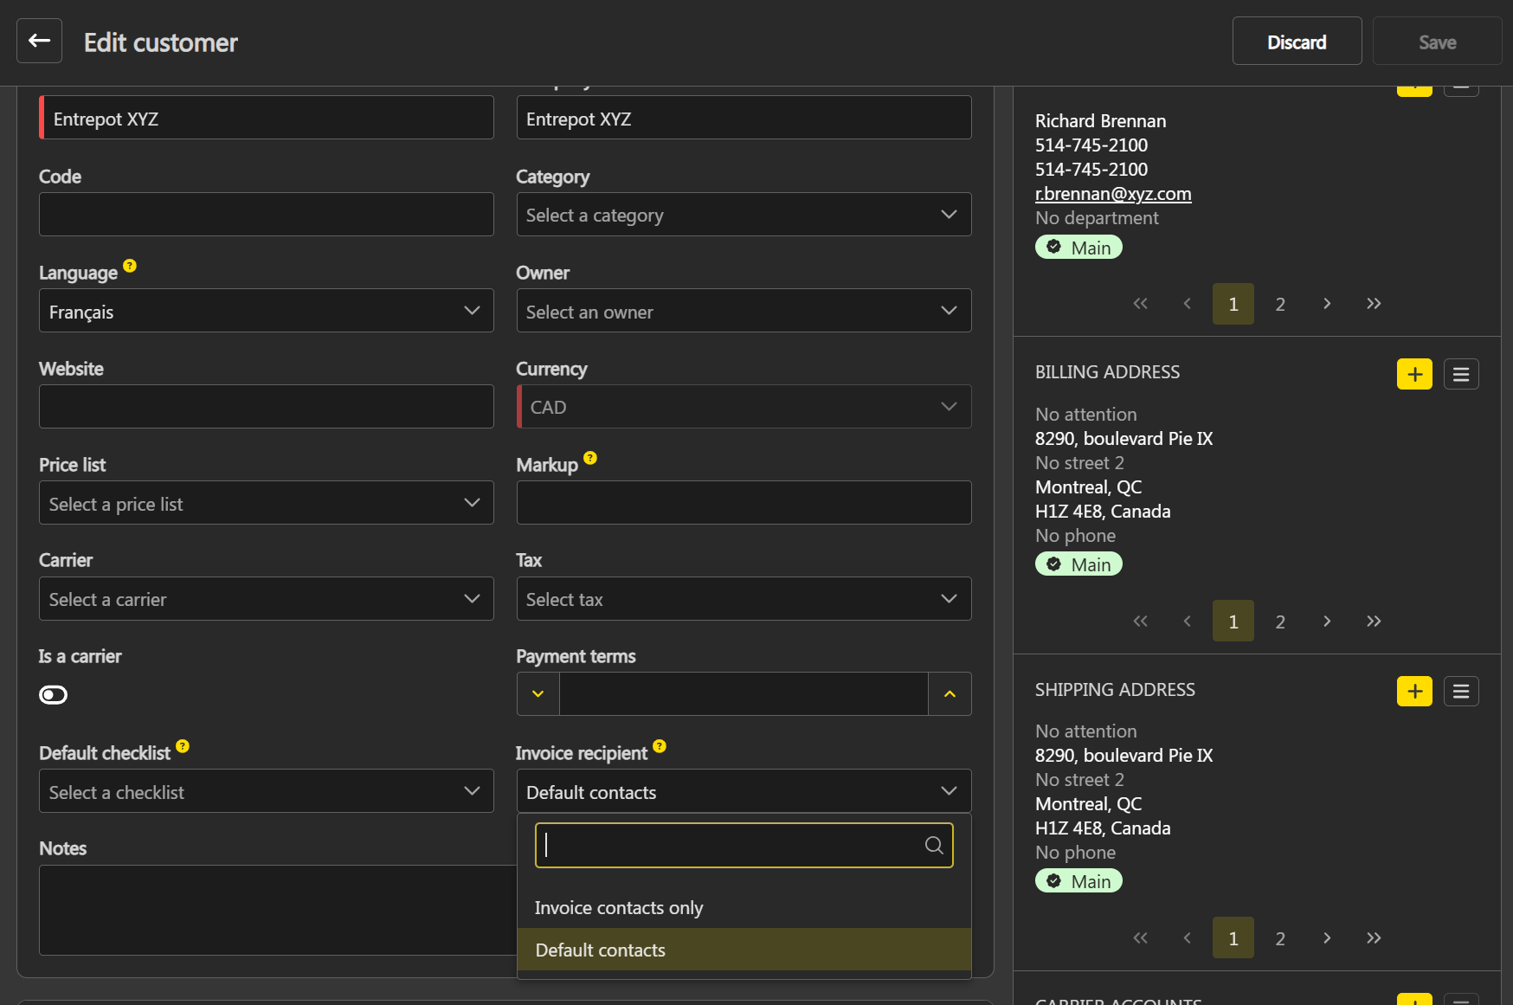Open the Price list dropdown
The height and width of the screenshot is (1005, 1513).
[266, 503]
